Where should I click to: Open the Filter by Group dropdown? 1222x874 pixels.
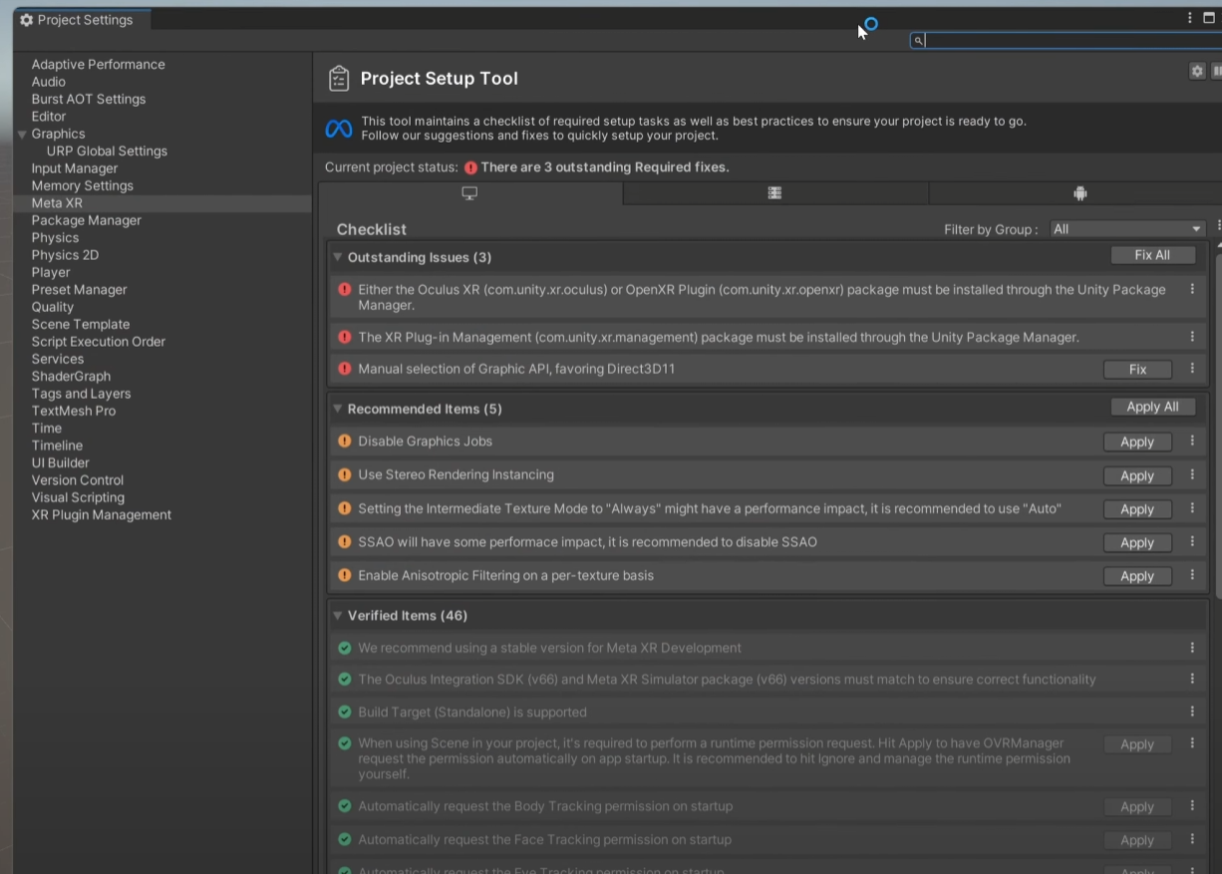1127,229
